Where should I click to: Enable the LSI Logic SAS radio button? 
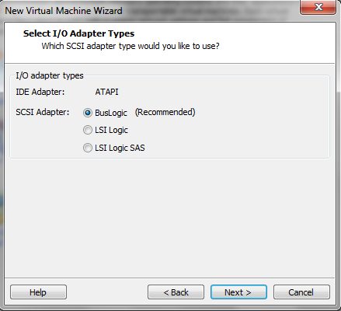click(x=88, y=148)
